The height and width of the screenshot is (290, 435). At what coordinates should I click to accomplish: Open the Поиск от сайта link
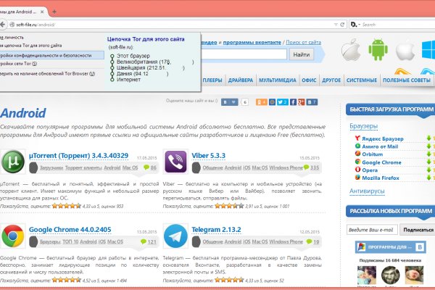303,42
